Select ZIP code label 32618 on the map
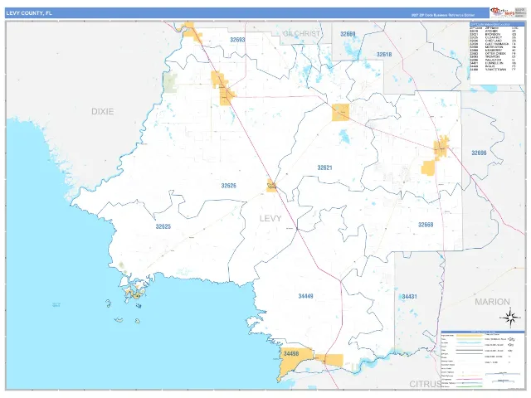Image resolution: width=531 pixels, height=398 pixels. click(x=384, y=54)
